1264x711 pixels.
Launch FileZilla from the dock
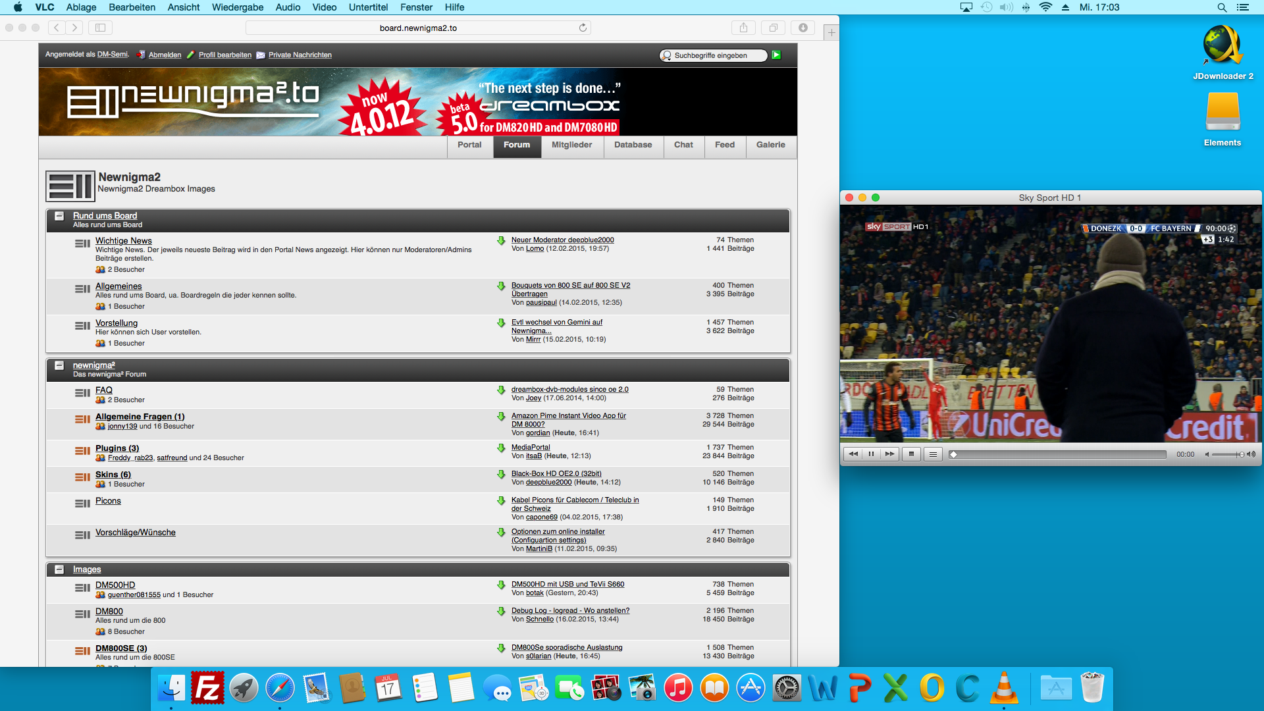208,689
